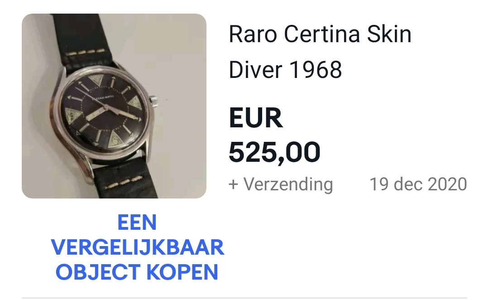Click the triangular 12 o'clock marker
Screen dimensions: 489x300
coord(96,82)
